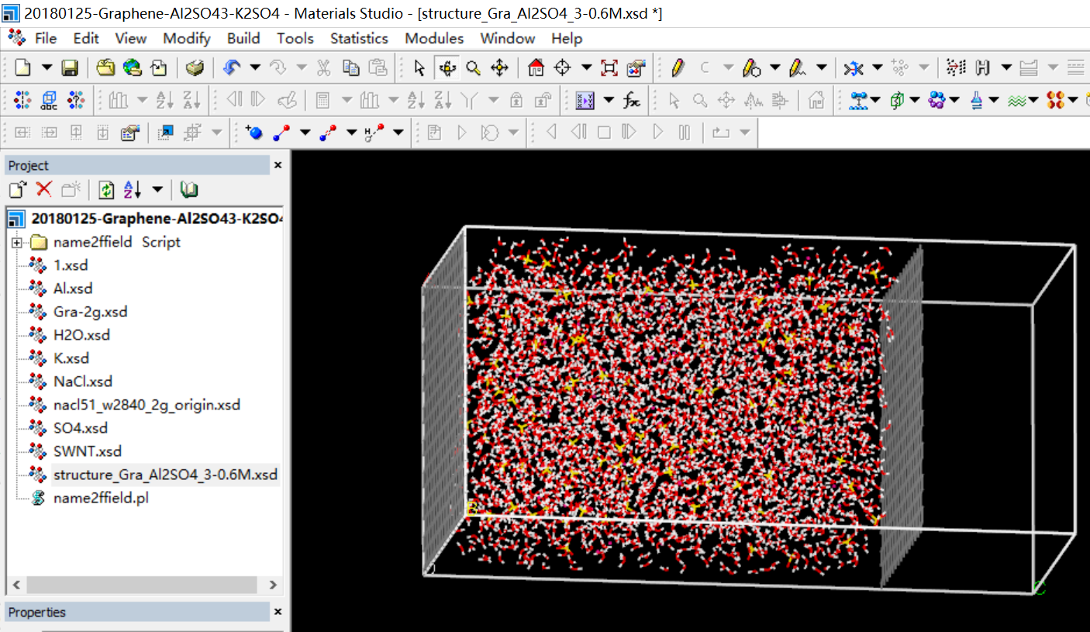1090x632 pixels.
Task: Open the Project sort order dropdown arrow
Action: click(157, 189)
